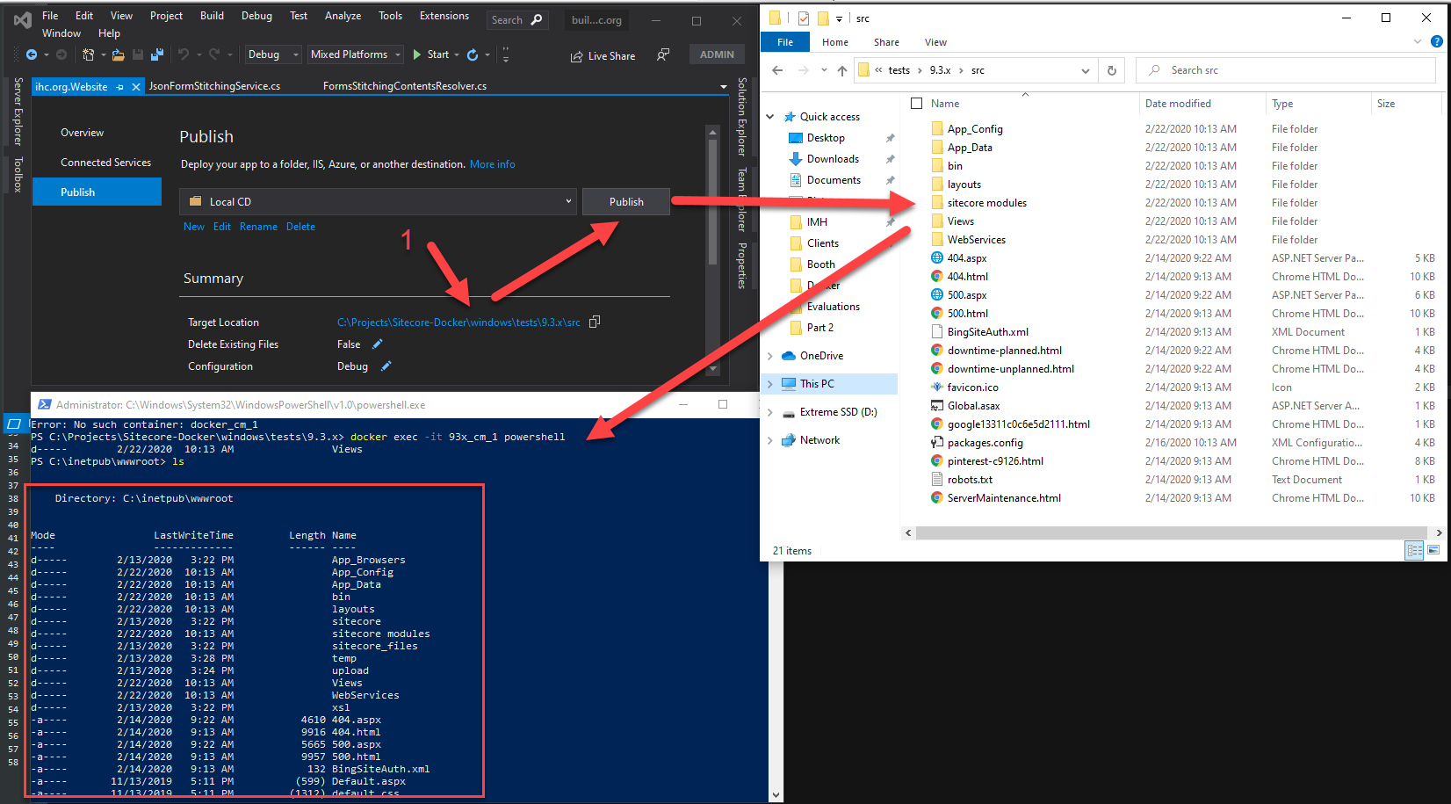Sort by Date modified column header
The image size is (1451, 804).
[x=1177, y=104]
